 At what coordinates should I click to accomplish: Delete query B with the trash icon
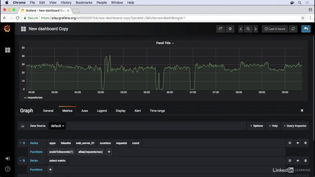click(x=305, y=161)
